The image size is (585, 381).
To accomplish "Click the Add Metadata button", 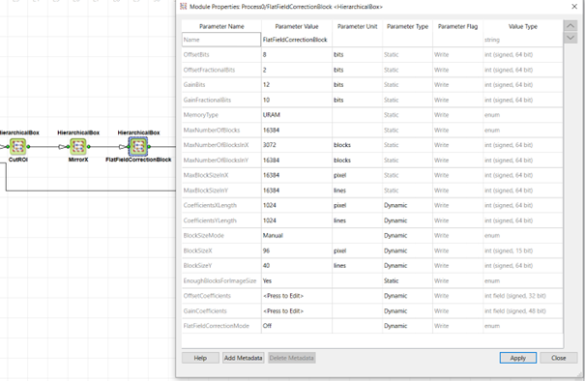I will [244, 358].
